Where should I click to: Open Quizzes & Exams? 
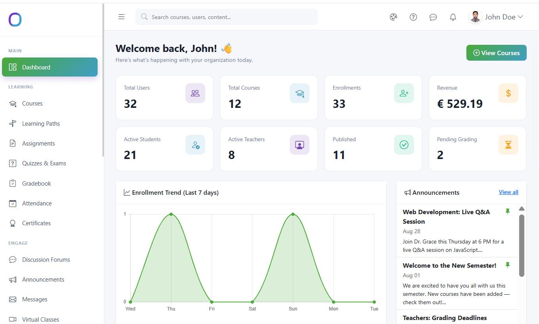click(50, 163)
